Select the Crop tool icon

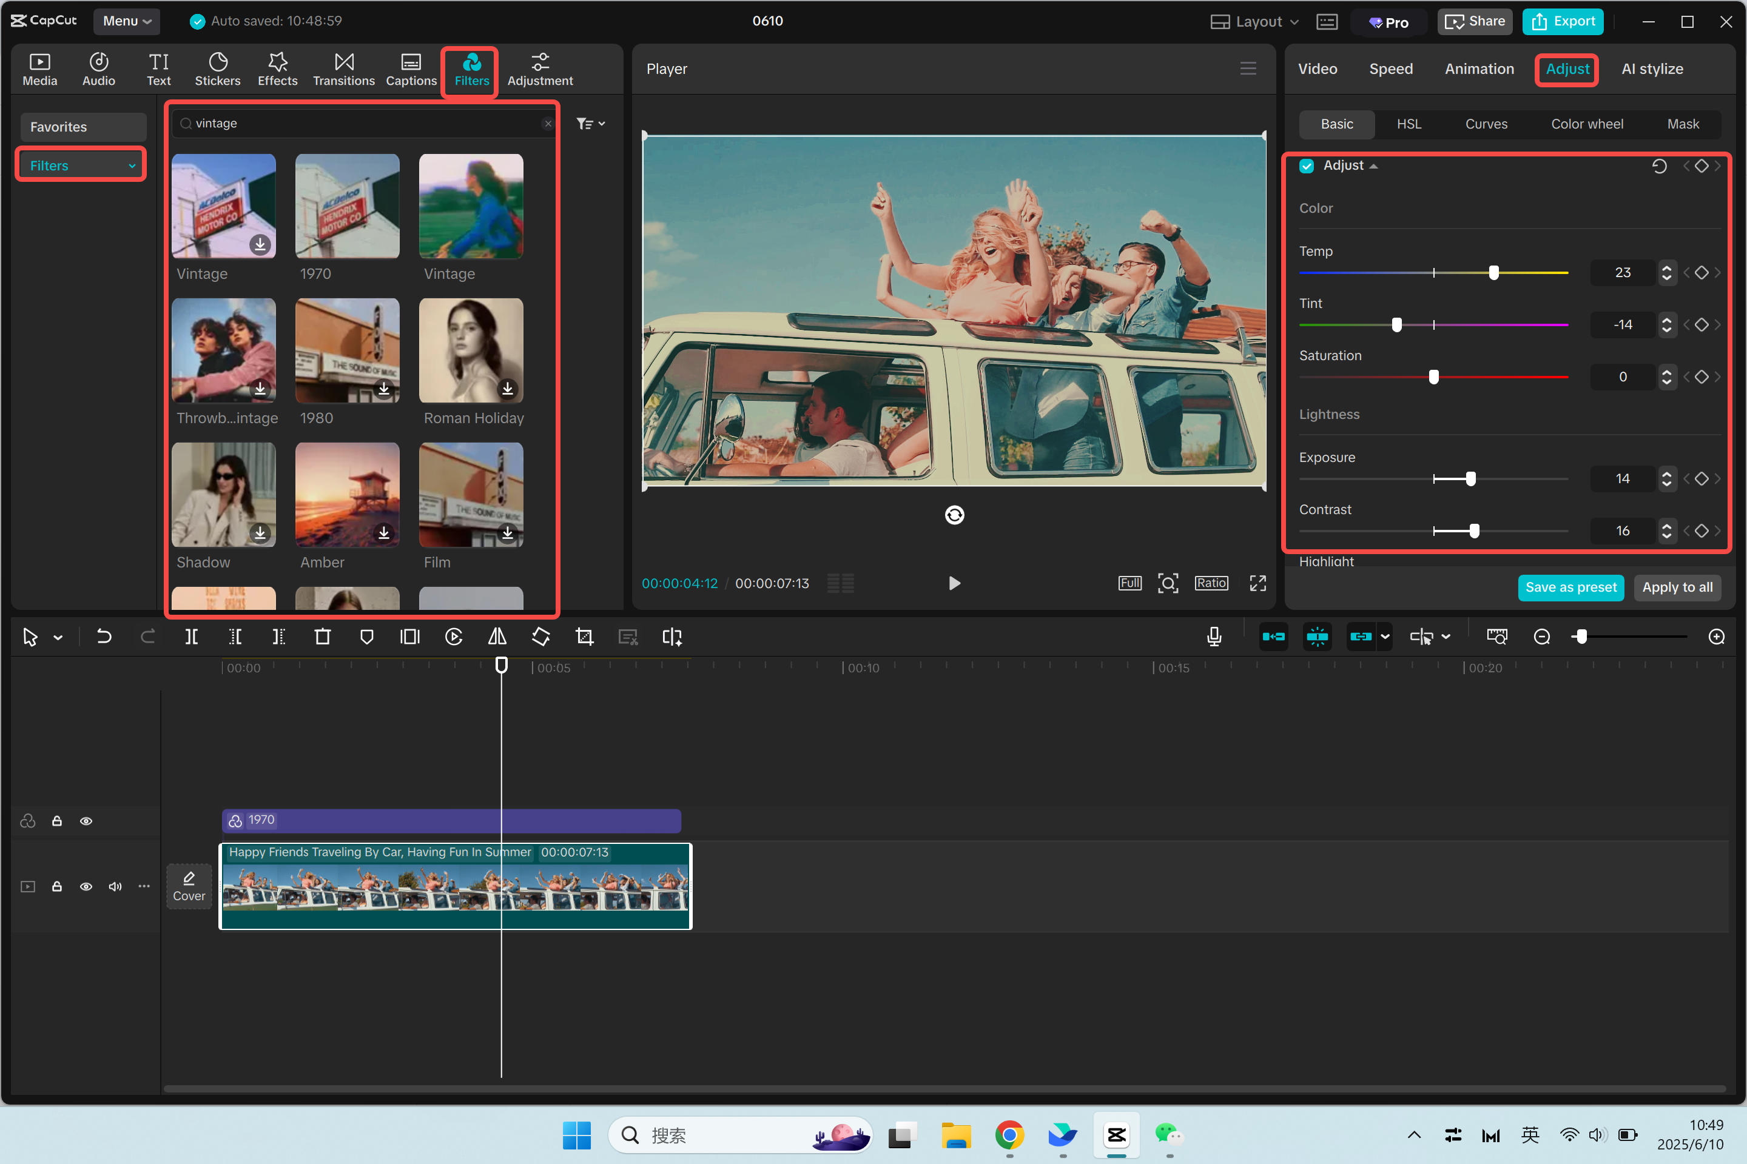coord(585,636)
